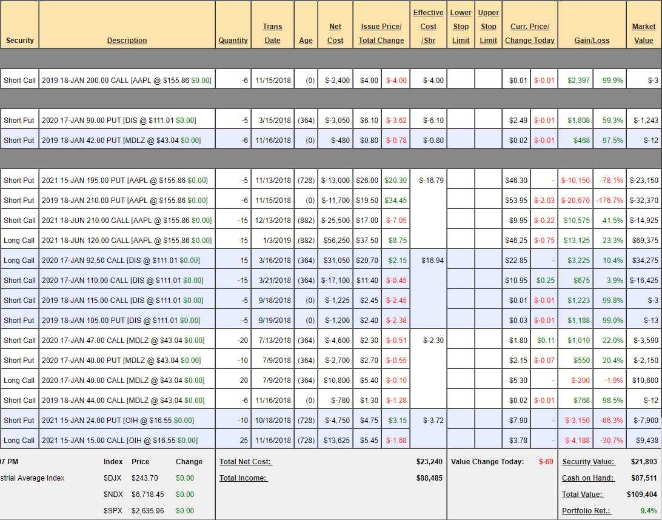
Task: Click the Total Net Cost label
Action: pyautogui.click(x=246, y=462)
